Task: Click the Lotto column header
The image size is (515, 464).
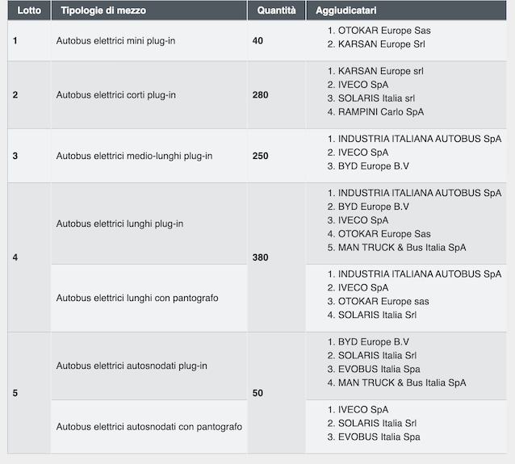Action: (29, 10)
